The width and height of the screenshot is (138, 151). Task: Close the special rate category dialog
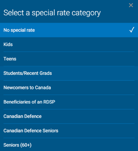pyautogui.click(x=131, y=5)
